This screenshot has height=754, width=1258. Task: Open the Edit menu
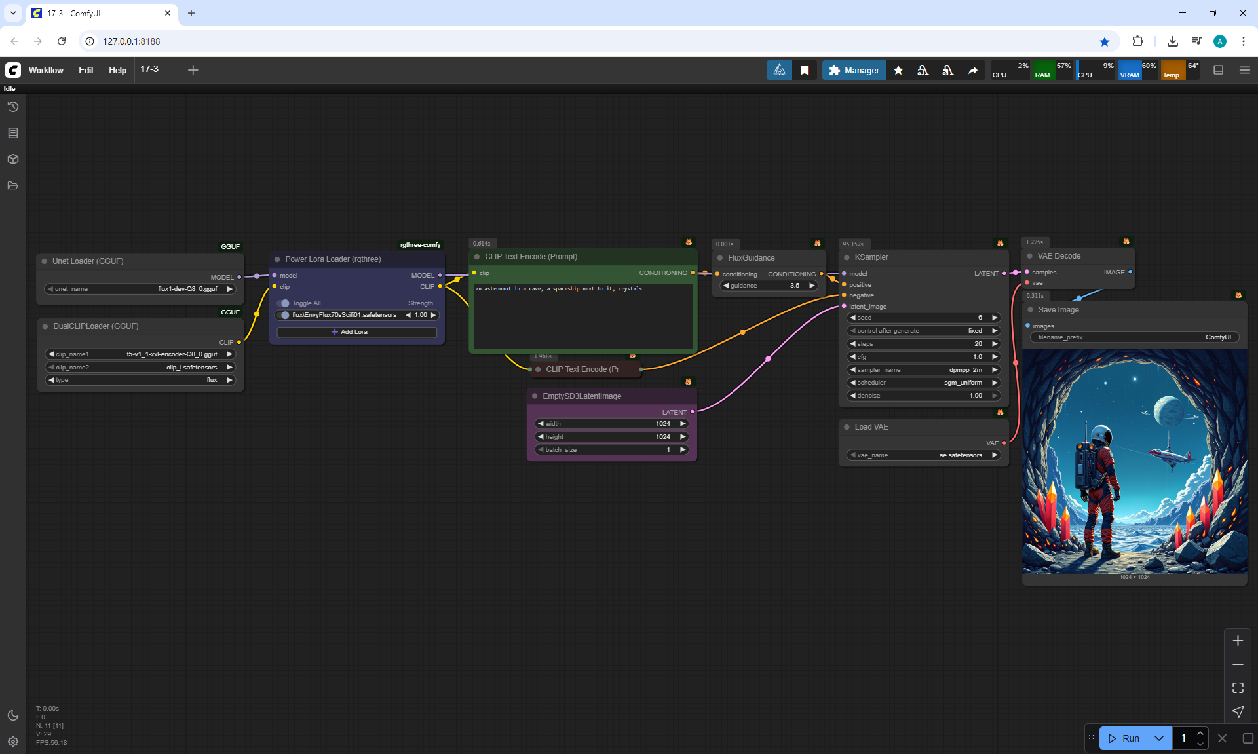86,70
